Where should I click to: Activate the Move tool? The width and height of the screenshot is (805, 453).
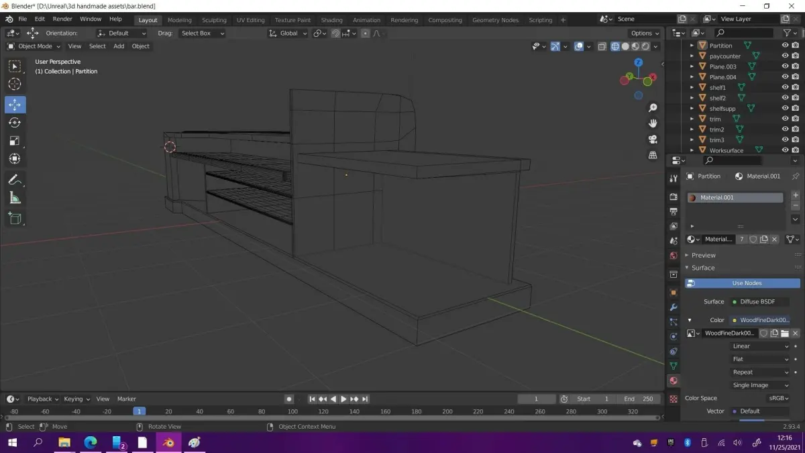[15, 105]
